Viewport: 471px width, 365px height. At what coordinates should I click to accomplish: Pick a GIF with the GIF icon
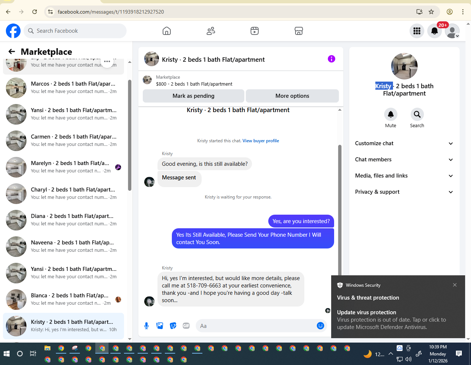[186, 326]
